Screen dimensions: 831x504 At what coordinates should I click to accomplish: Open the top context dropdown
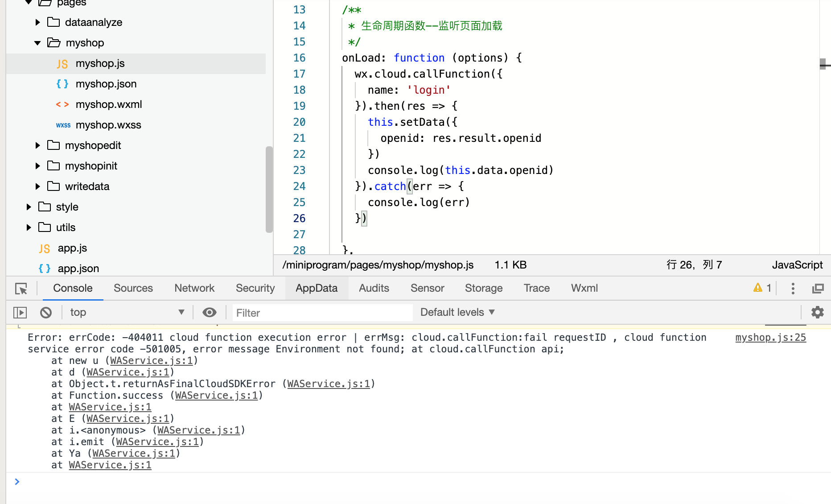pyautogui.click(x=127, y=313)
